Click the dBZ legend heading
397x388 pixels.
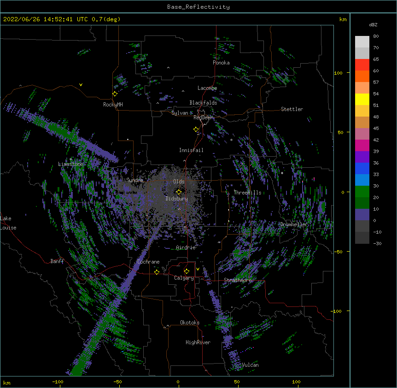[x=373, y=25]
